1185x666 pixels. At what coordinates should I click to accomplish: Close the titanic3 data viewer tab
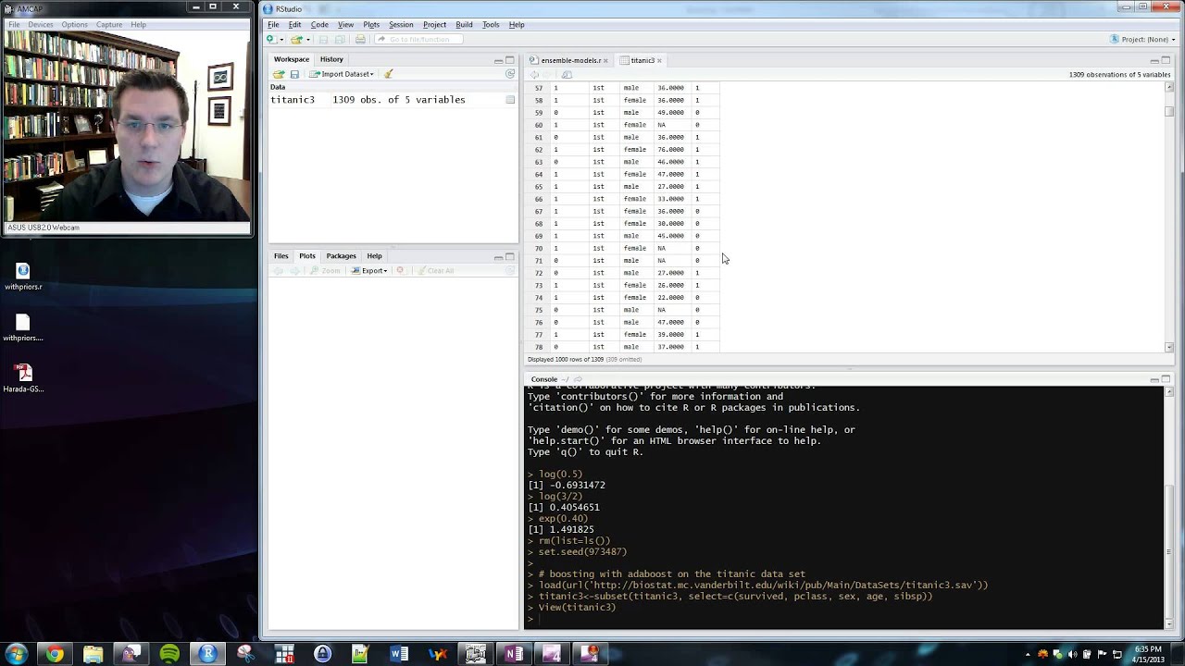pyautogui.click(x=659, y=60)
